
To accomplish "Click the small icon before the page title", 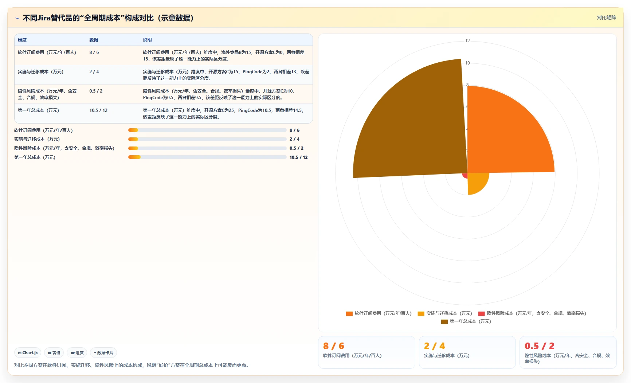I will [x=17, y=18].
